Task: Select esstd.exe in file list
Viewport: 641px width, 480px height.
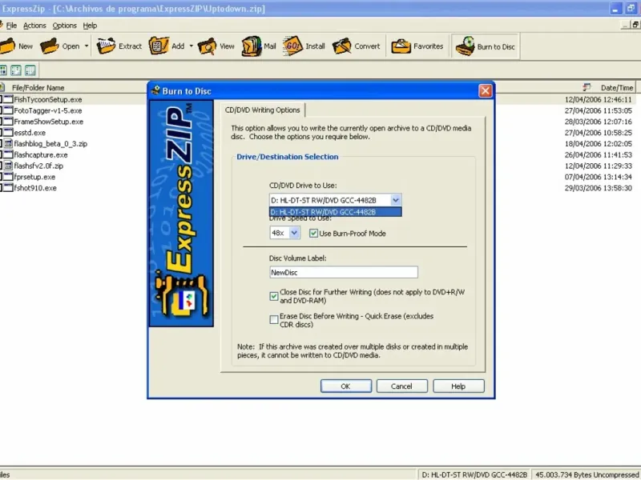Action: coord(30,133)
